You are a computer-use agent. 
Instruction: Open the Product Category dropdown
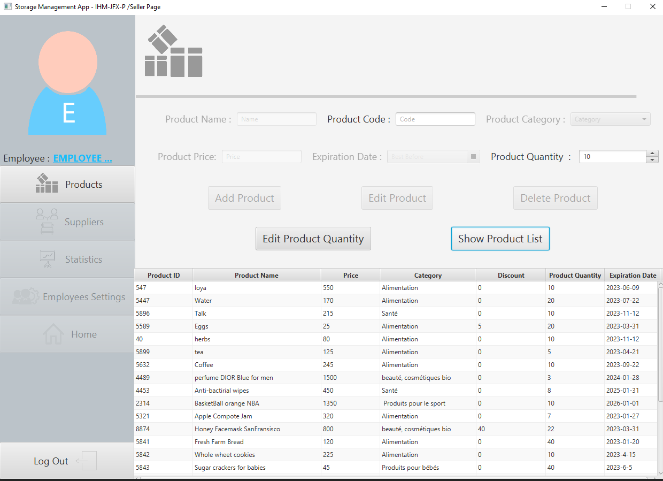click(610, 119)
